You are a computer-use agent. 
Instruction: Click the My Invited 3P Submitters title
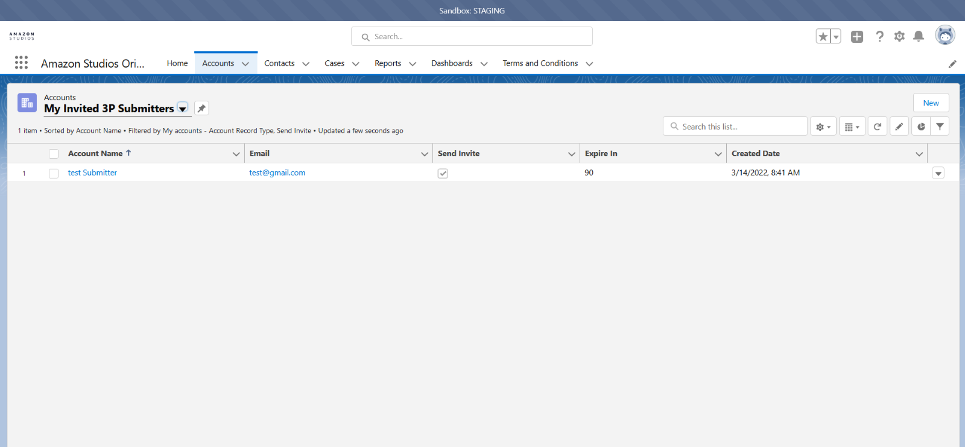pyautogui.click(x=109, y=109)
